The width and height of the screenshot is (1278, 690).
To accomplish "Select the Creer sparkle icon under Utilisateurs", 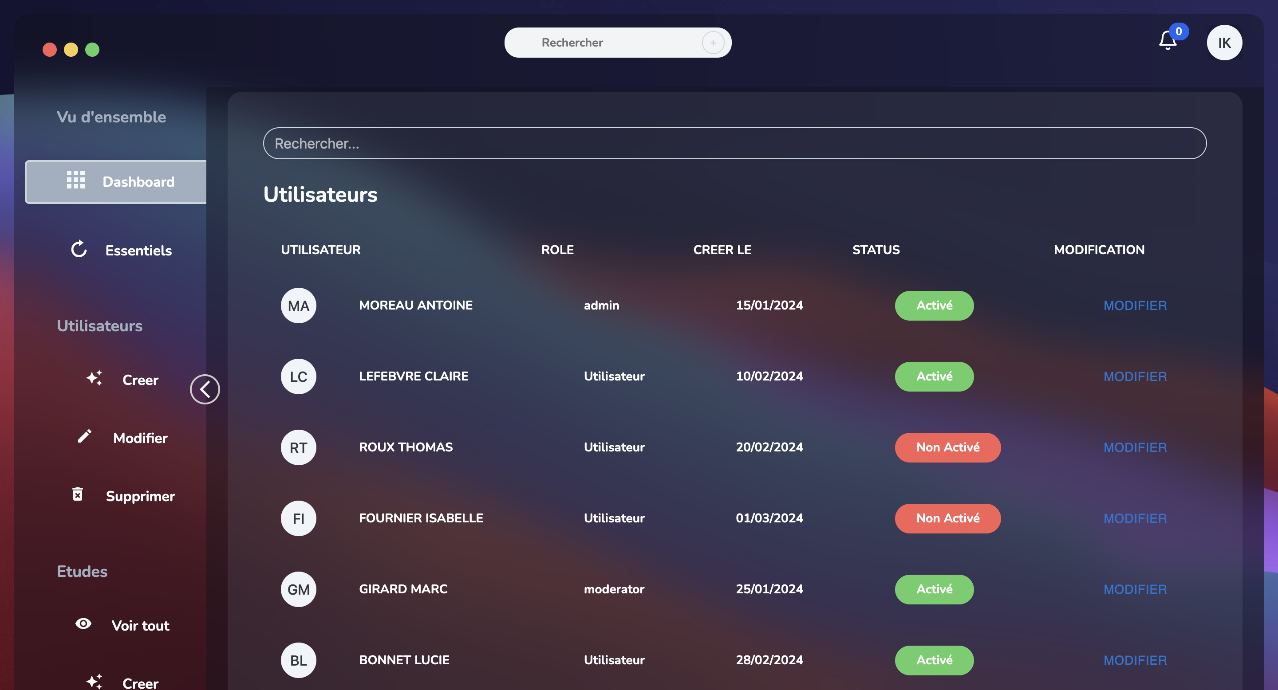I will click(x=94, y=379).
